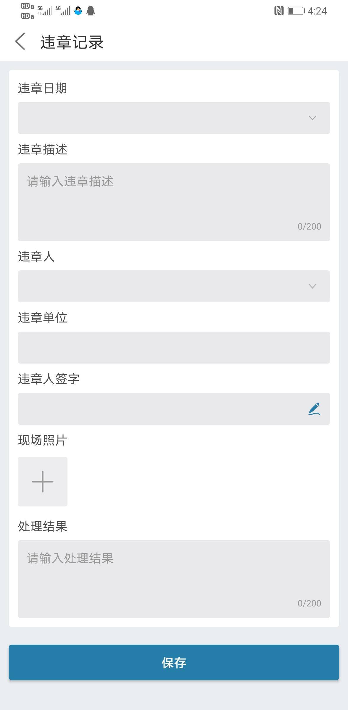Tap the 现场照片 section label
This screenshot has height=710, width=348.
click(43, 440)
